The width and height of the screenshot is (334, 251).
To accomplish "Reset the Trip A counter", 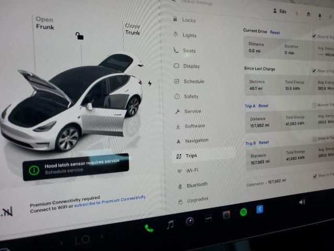I will tap(264, 106).
